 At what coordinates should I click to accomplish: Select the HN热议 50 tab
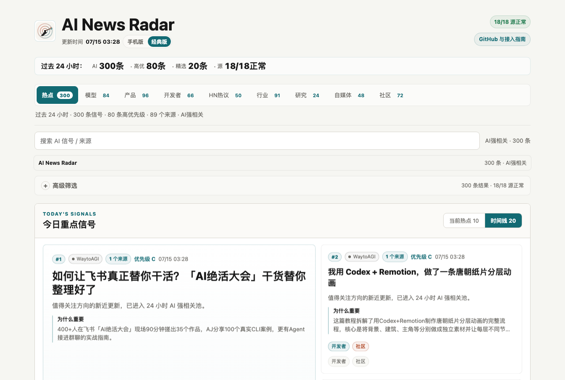coord(225,95)
